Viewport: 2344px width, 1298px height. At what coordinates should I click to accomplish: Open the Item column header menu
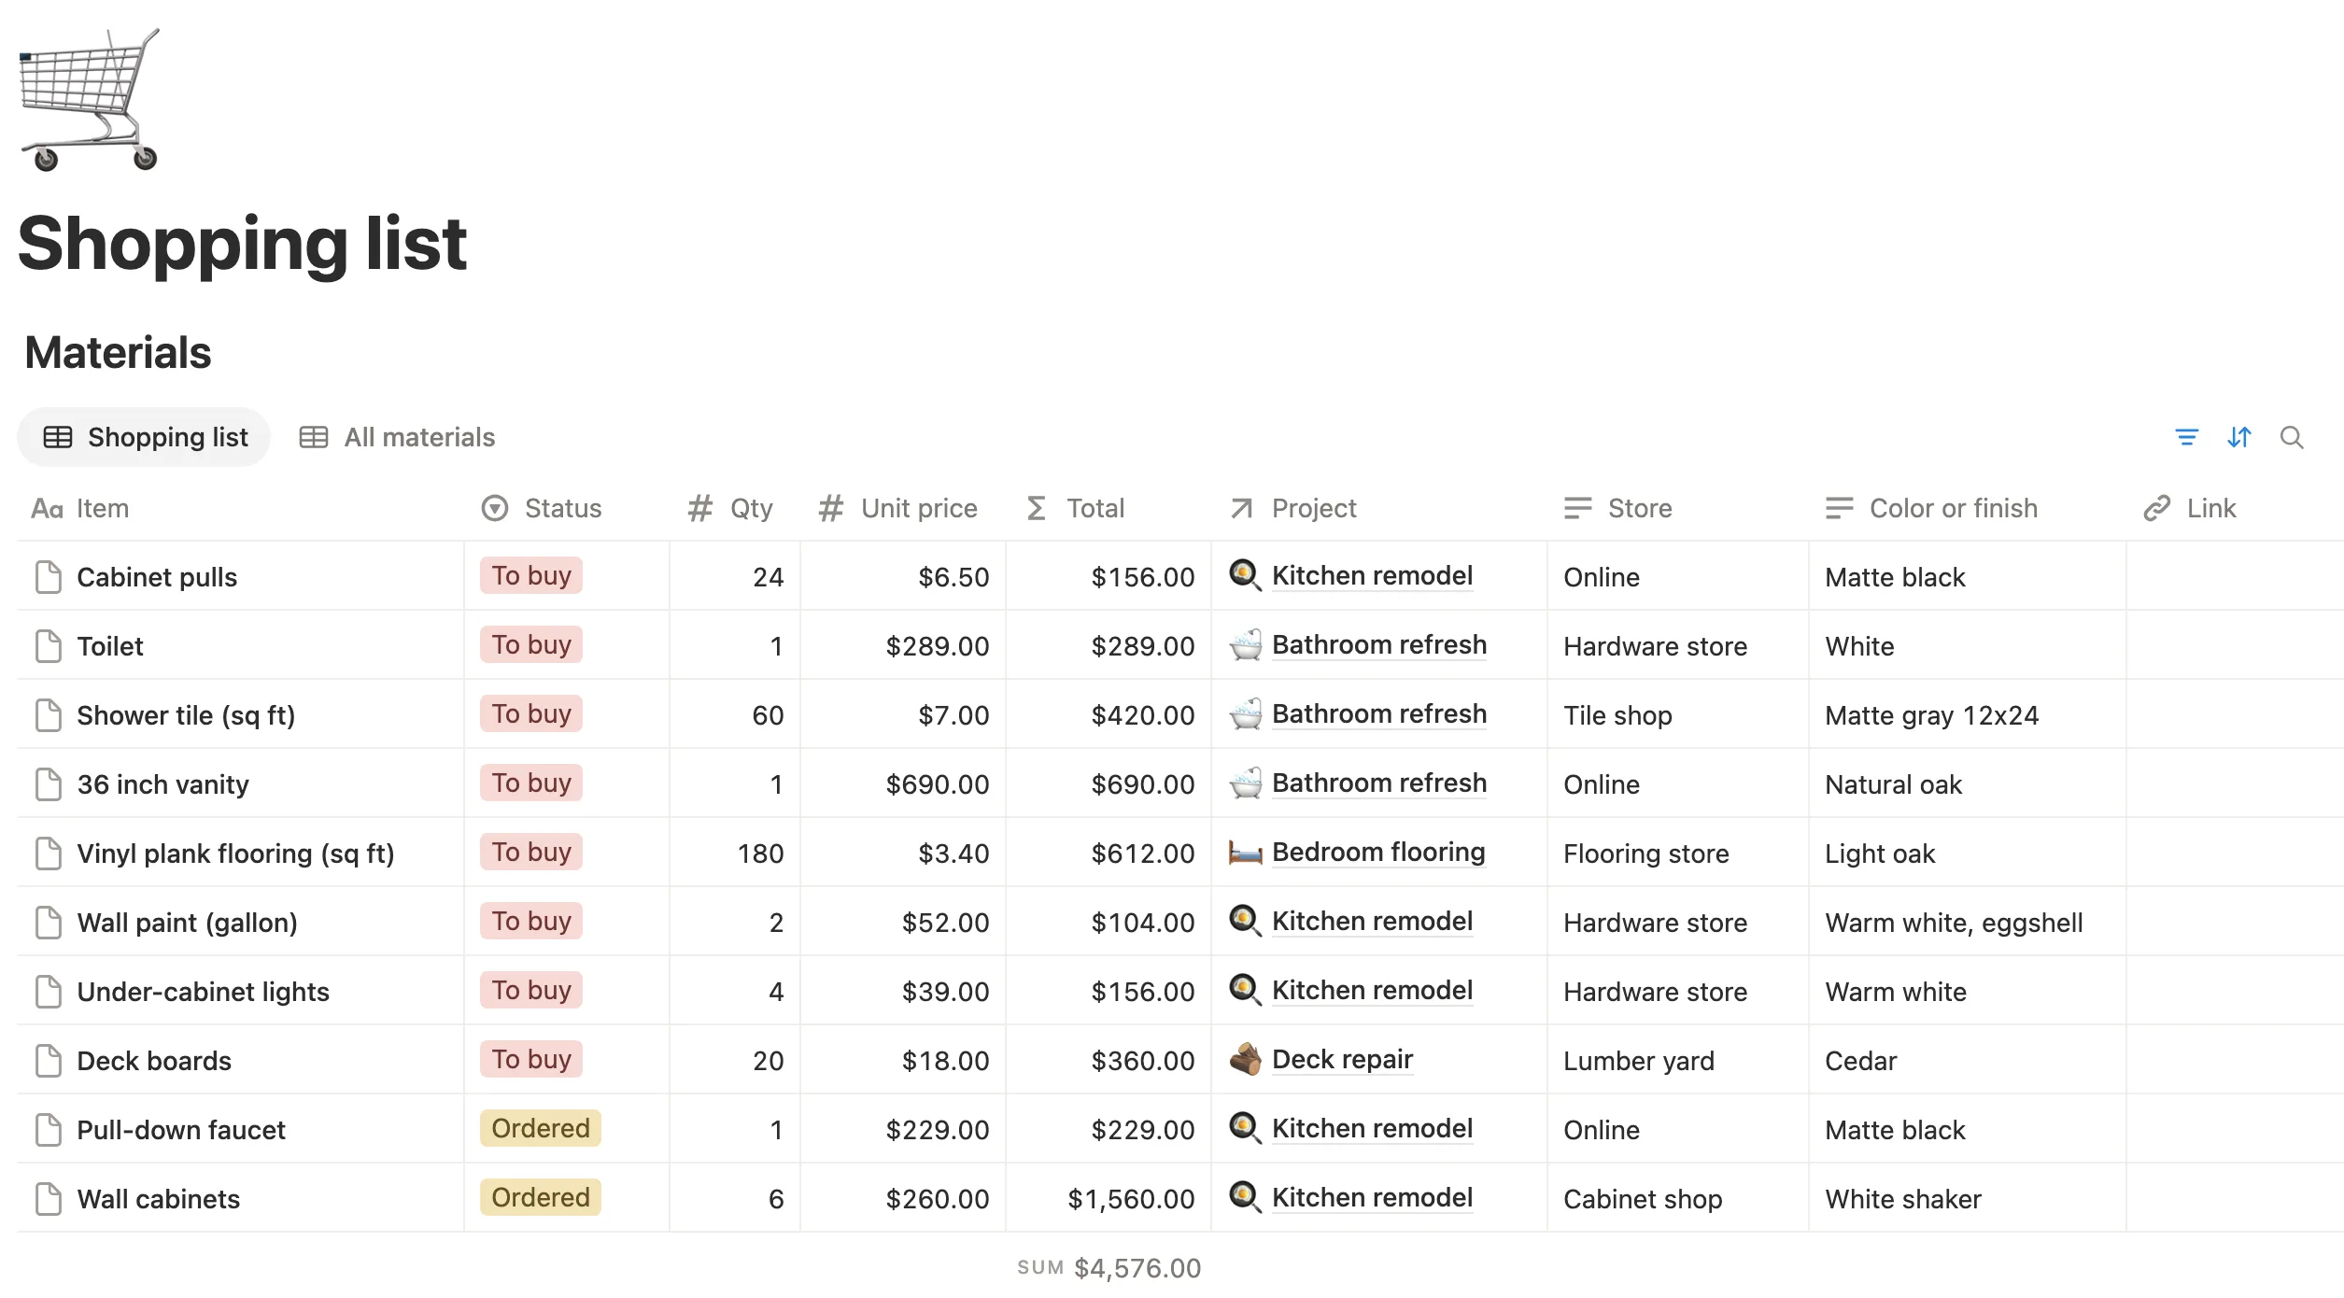(240, 508)
